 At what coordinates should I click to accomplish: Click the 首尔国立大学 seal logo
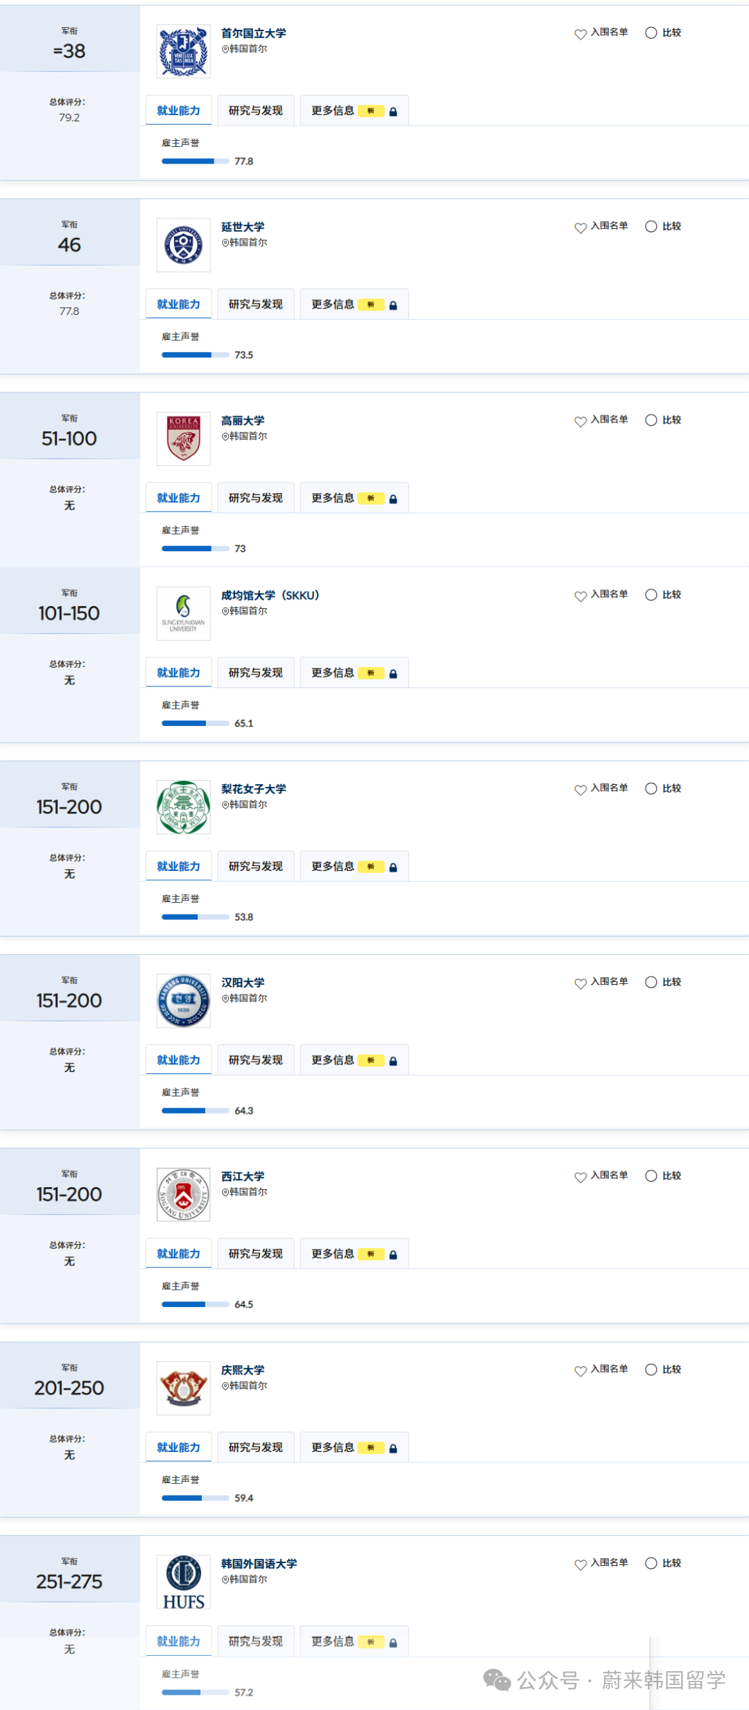[x=183, y=51]
